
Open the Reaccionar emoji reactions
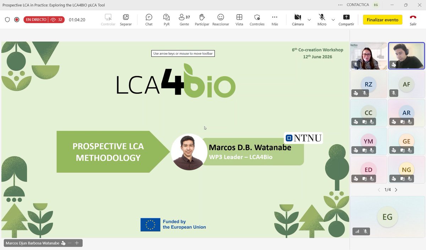coord(221,20)
